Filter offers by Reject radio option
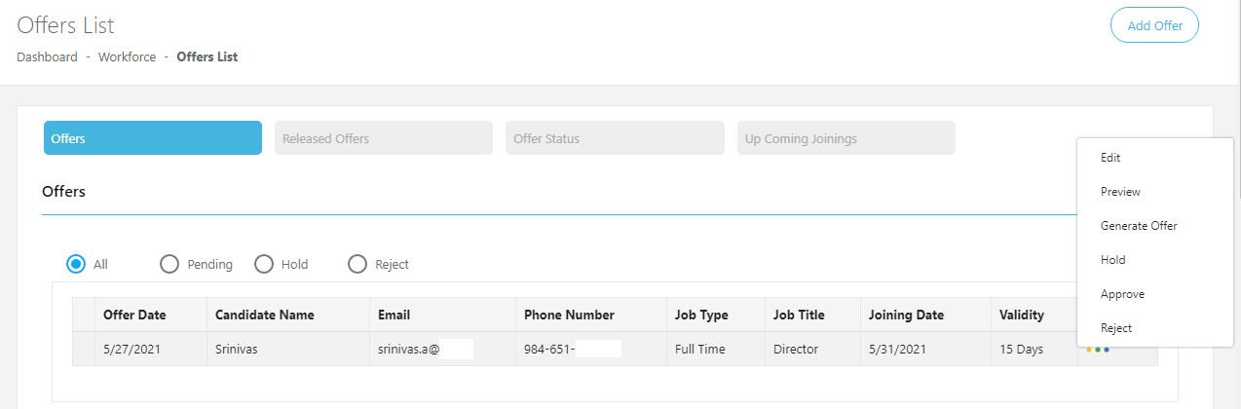The width and height of the screenshot is (1241, 409). [357, 264]
